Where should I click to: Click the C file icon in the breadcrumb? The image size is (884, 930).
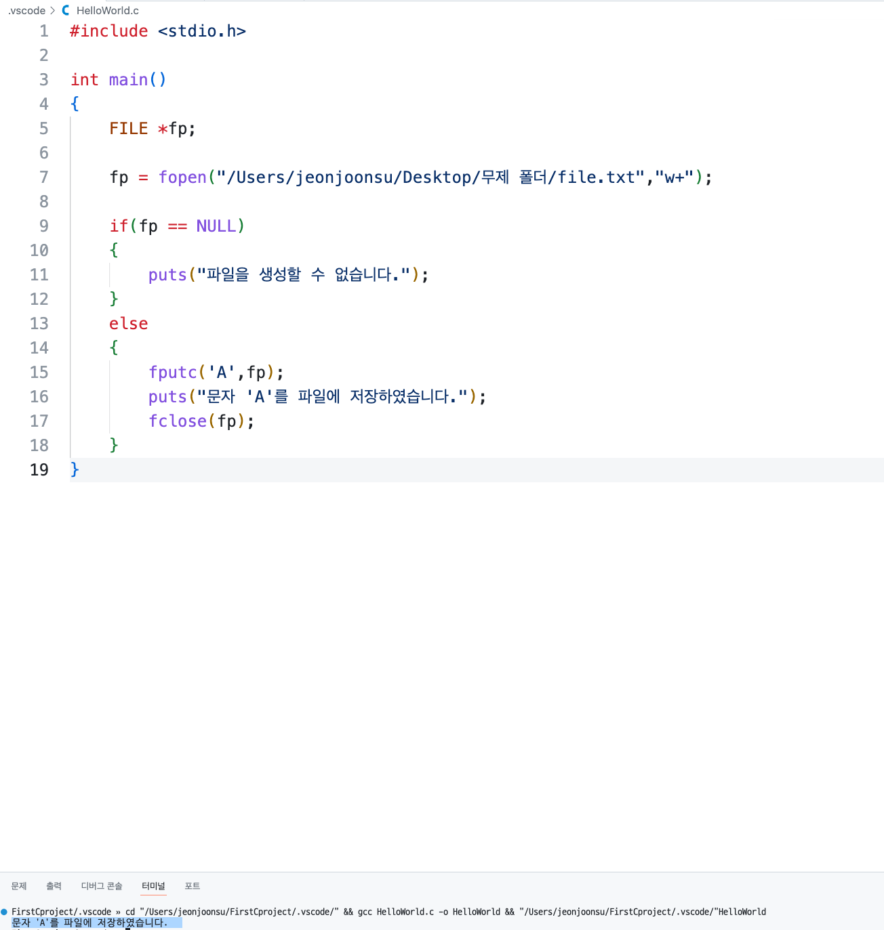[66, 11]
